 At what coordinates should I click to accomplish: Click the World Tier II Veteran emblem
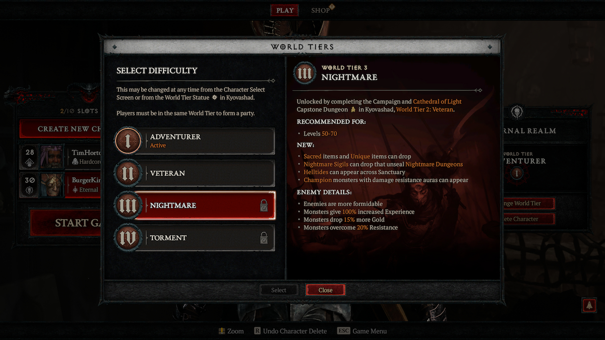pos(128,173)
